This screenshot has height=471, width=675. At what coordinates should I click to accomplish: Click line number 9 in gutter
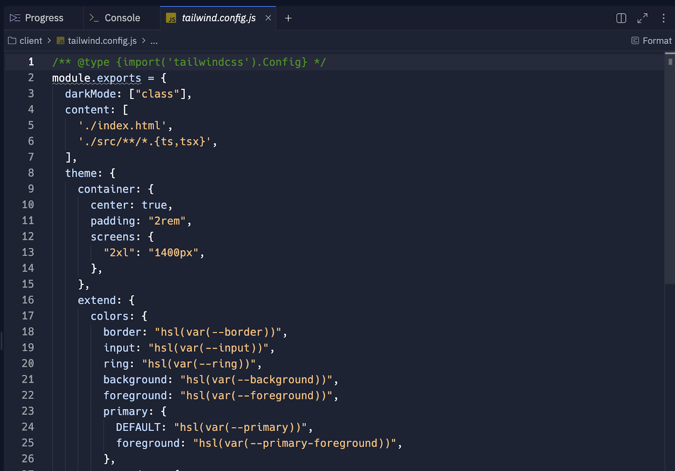click(31, 189)
